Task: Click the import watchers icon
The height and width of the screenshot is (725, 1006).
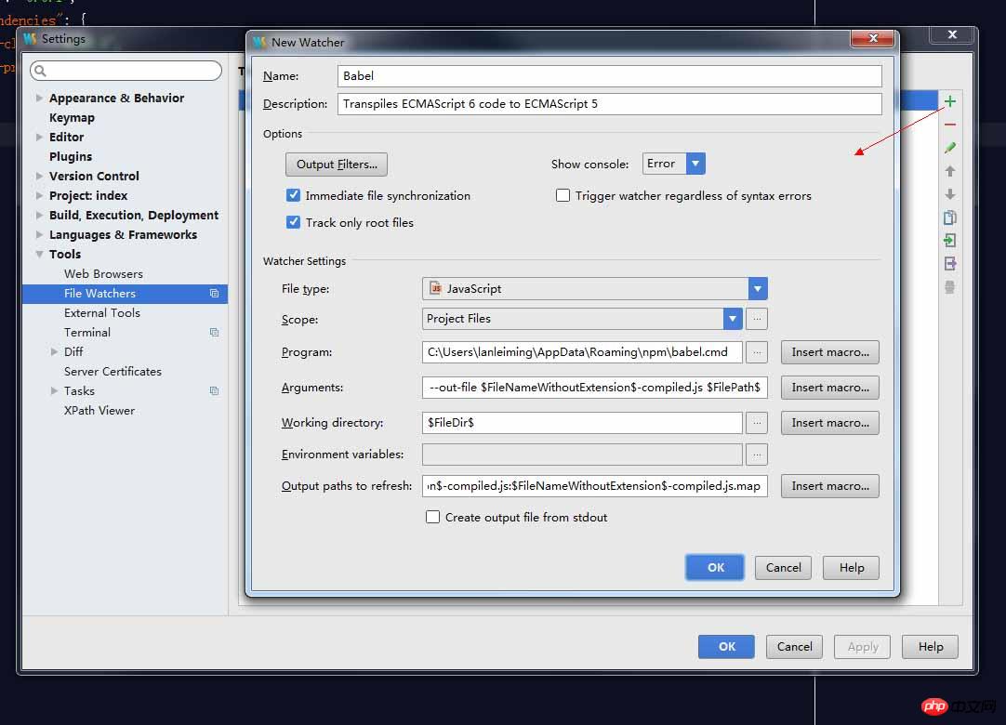Action: tap(950, 241)
